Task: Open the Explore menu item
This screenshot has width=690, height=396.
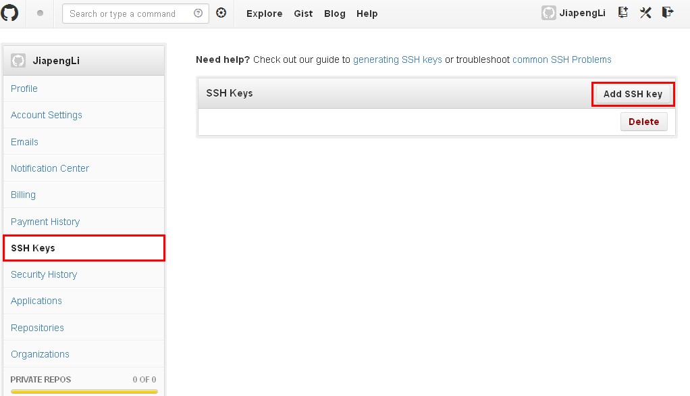Action: [265, 14]
